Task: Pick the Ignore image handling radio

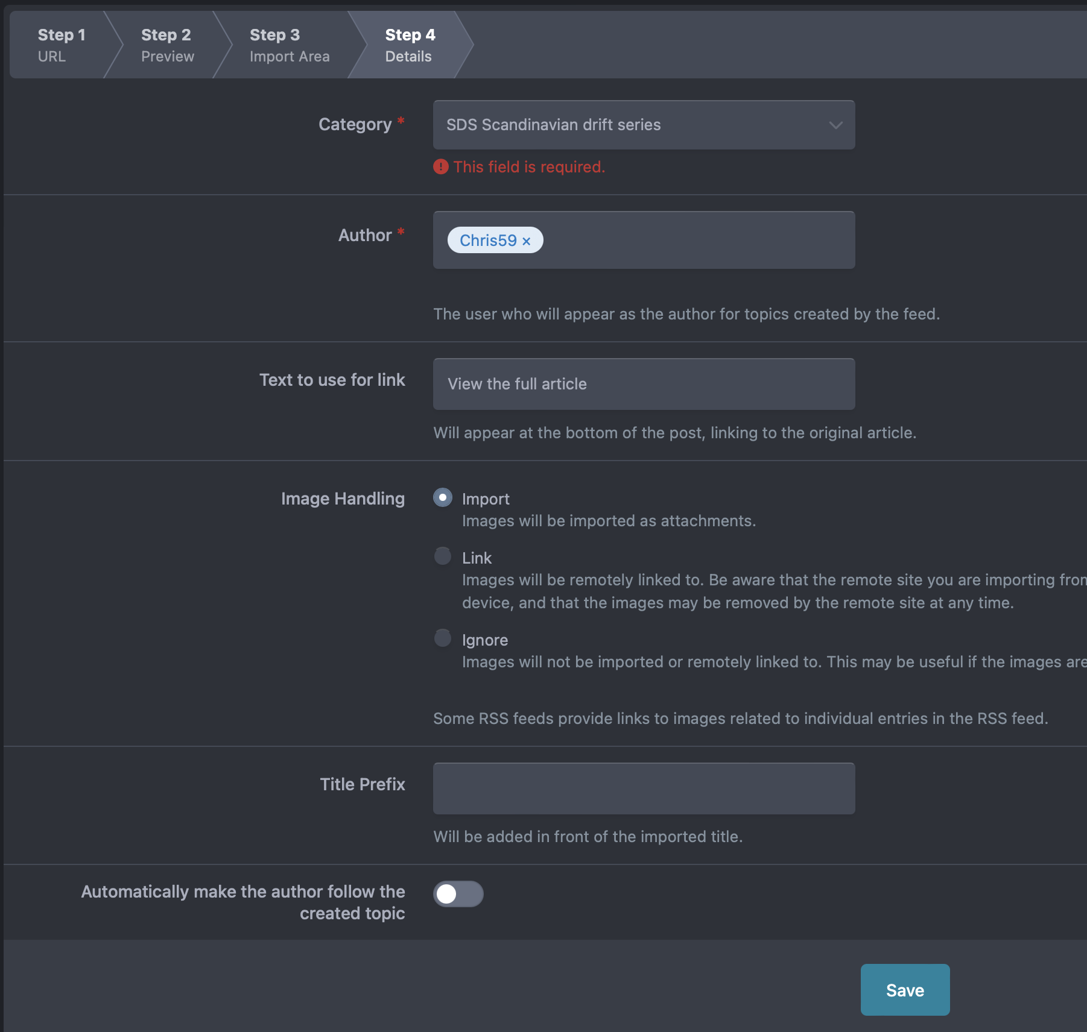Action: point(443,638)
